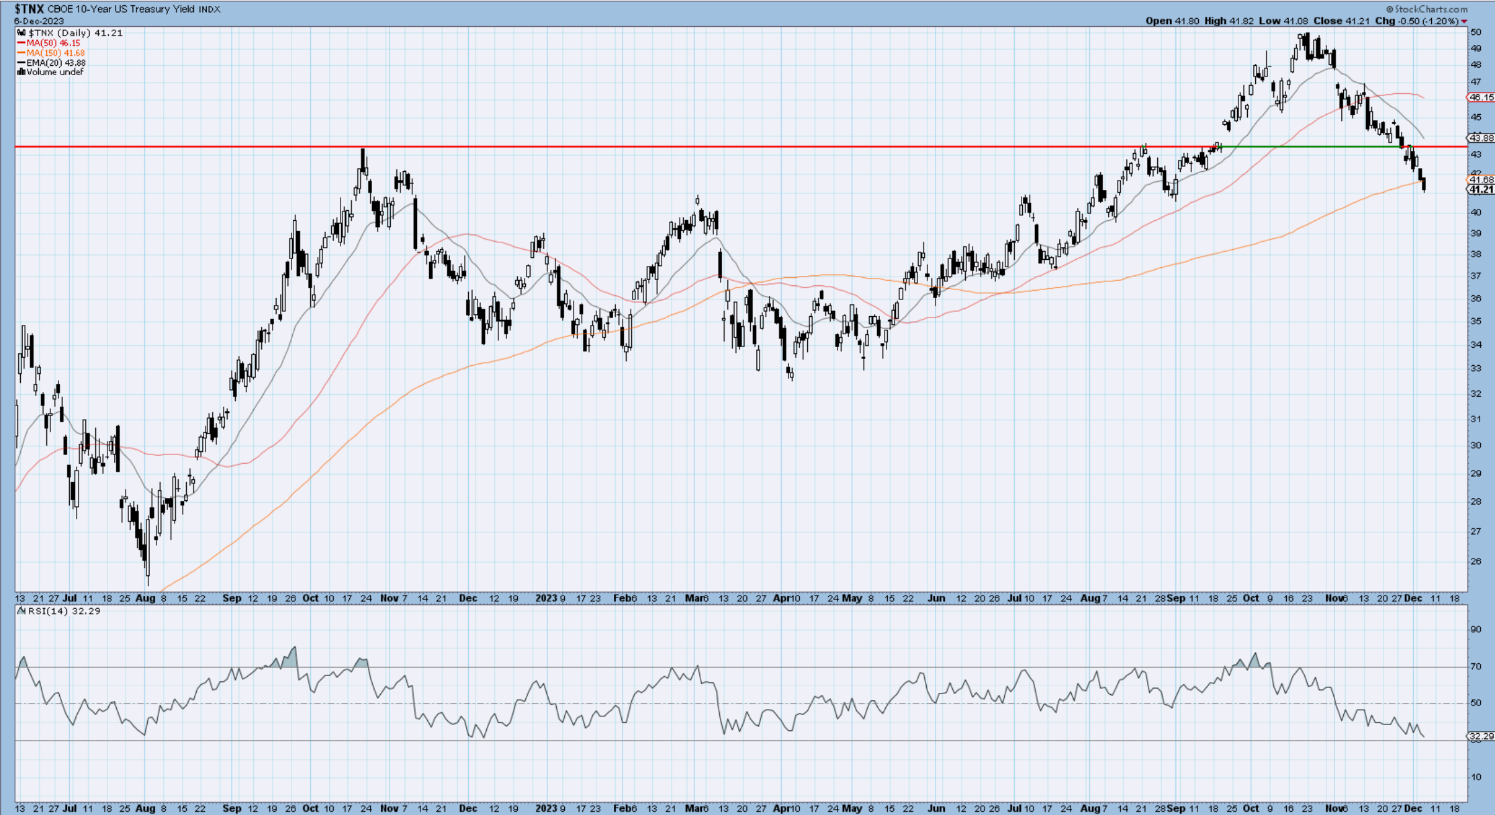Click the volume bars icon in legend
Image resolution: width=1495 pixels, height=815 pixels.
21,72
